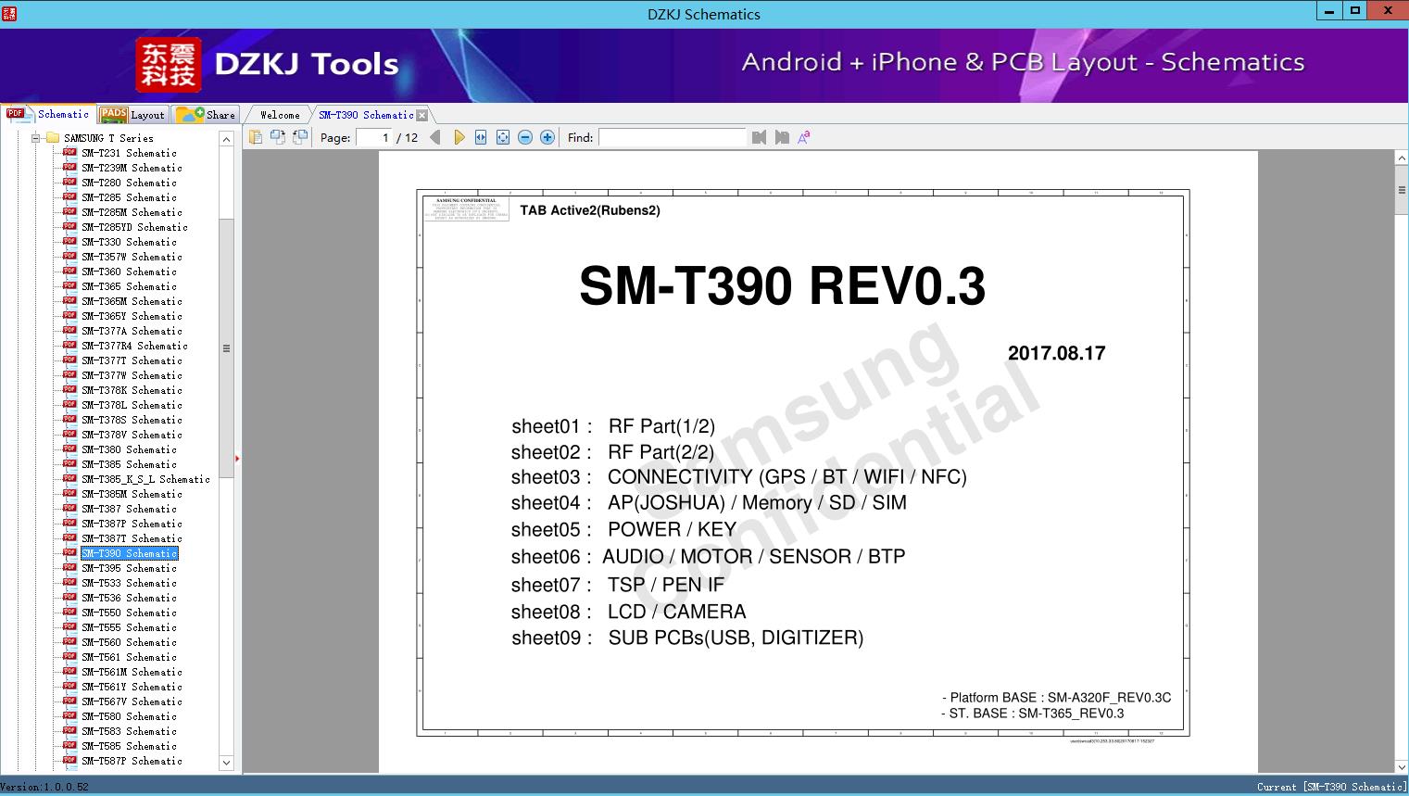The height and width of the screenshot is (796, 1409).
Task: Open SM-T385_K_S_L Schematic in the tree
Action: point(145,479)
